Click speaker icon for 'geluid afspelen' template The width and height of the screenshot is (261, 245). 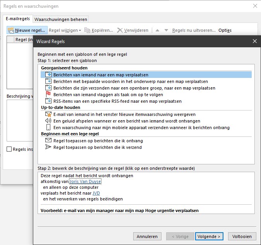[48, 121]
